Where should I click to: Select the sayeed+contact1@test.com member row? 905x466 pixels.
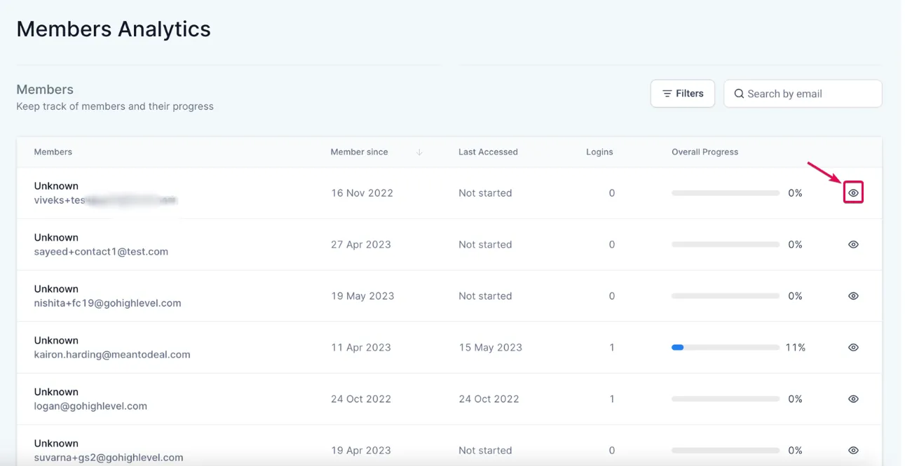coord(449,245)
